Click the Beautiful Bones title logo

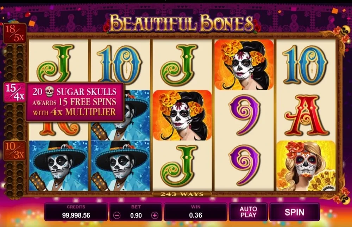pos(182,23)
